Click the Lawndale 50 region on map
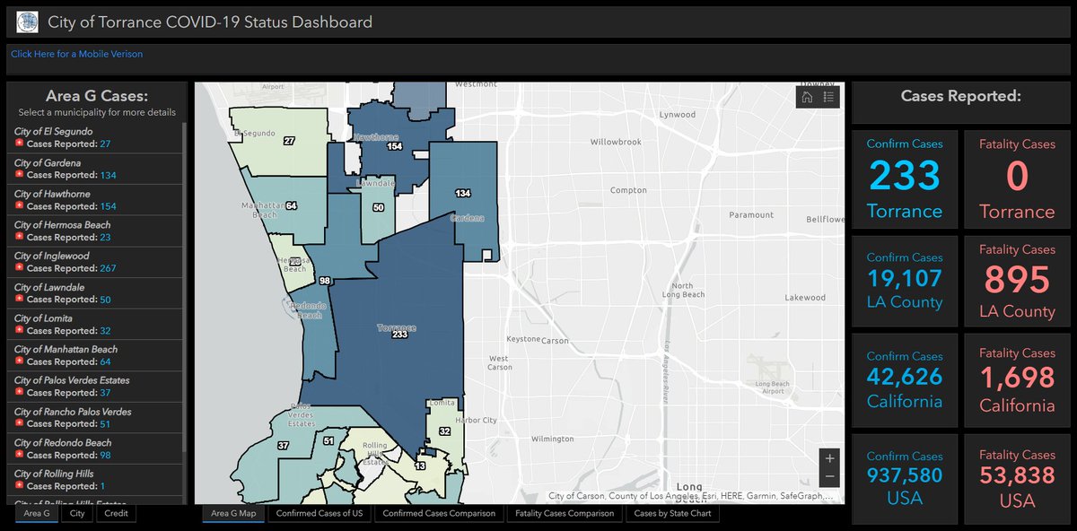Screen dimensions: 1077x531 coord(378,208)
